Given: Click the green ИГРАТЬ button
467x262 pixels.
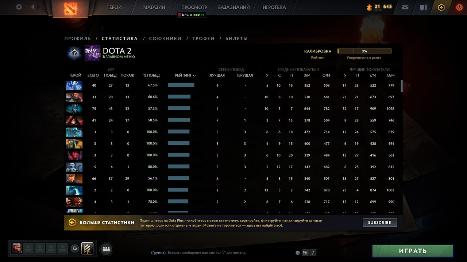Looking at the screenshot, I should tap(413, 251).
